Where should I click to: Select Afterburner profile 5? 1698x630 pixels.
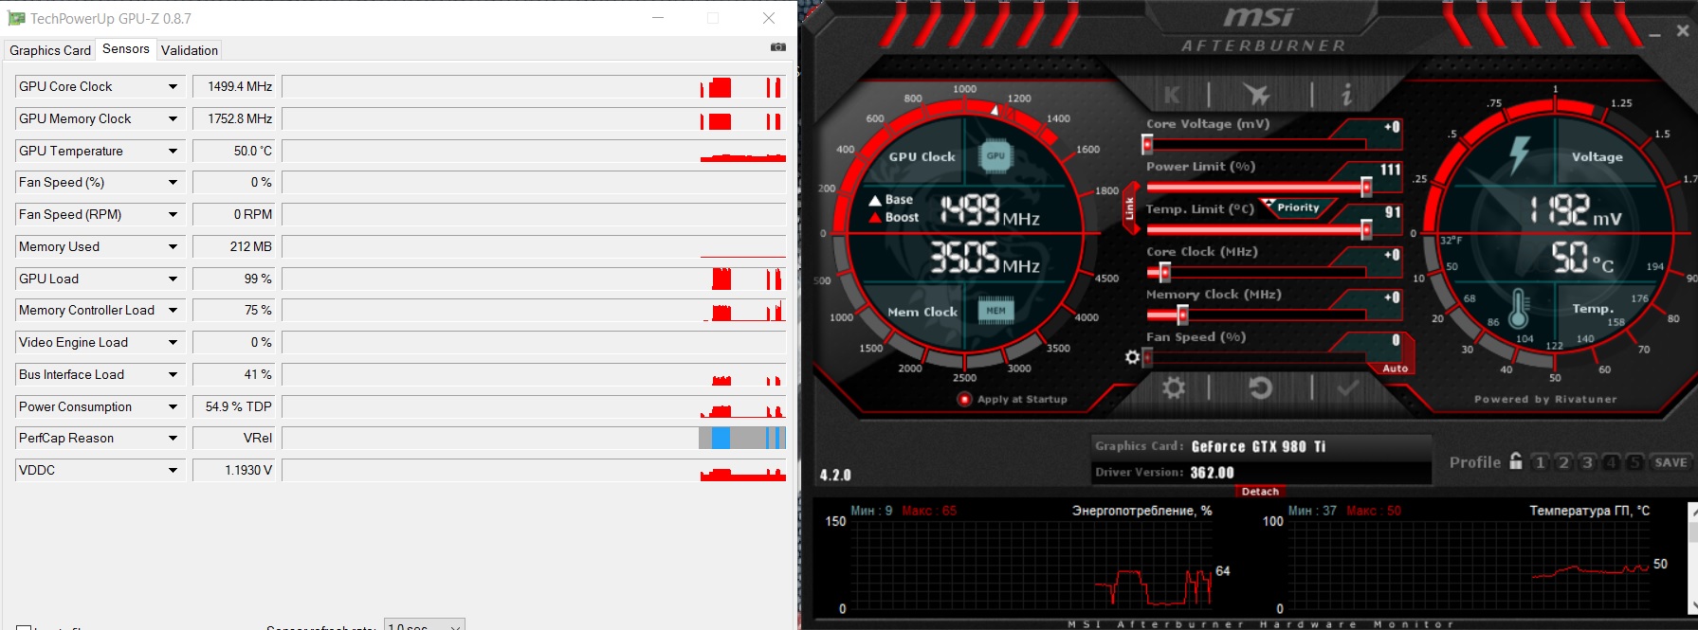[x=1634, y=461]
